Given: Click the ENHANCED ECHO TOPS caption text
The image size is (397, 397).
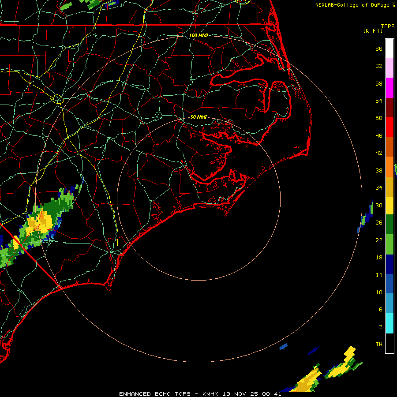Looking at the screenshot, I should (x=155, y=394).
